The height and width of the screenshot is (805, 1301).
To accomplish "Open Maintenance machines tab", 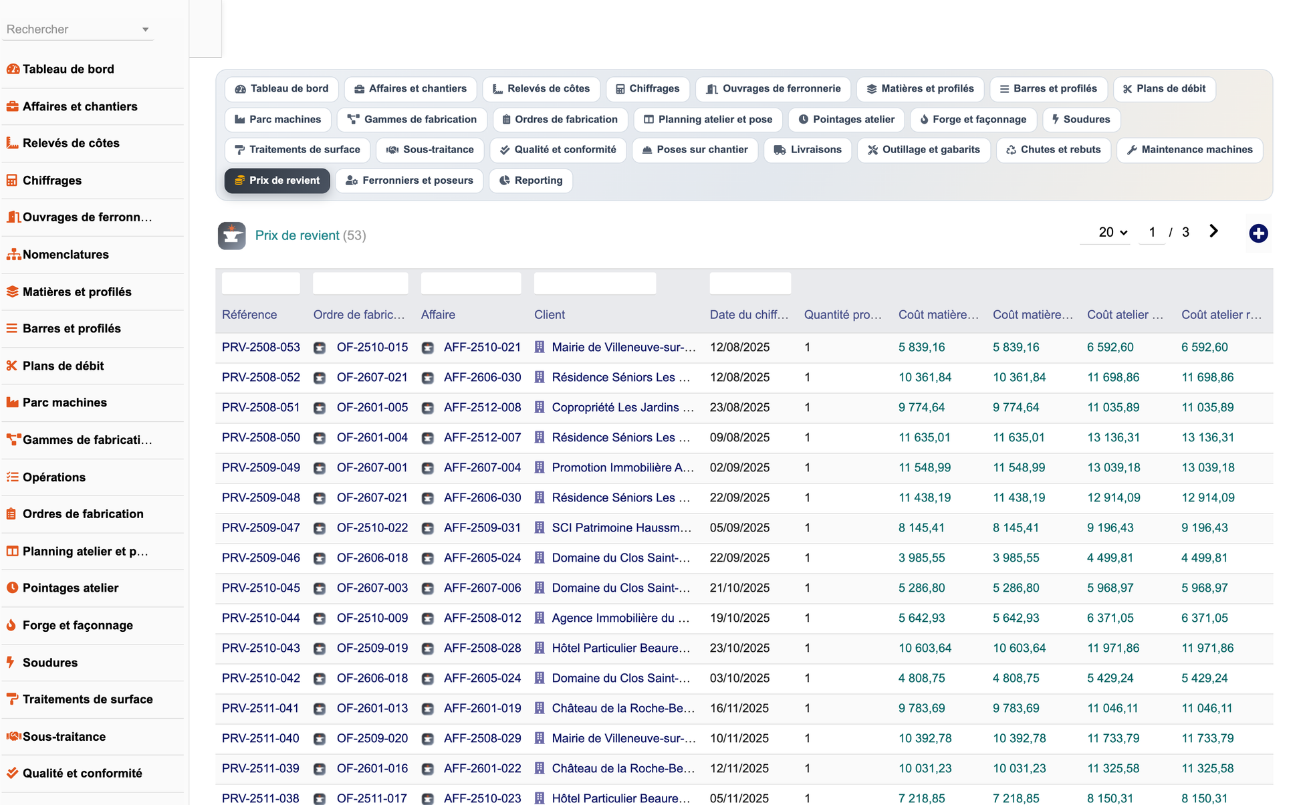I will (1190, 150).
